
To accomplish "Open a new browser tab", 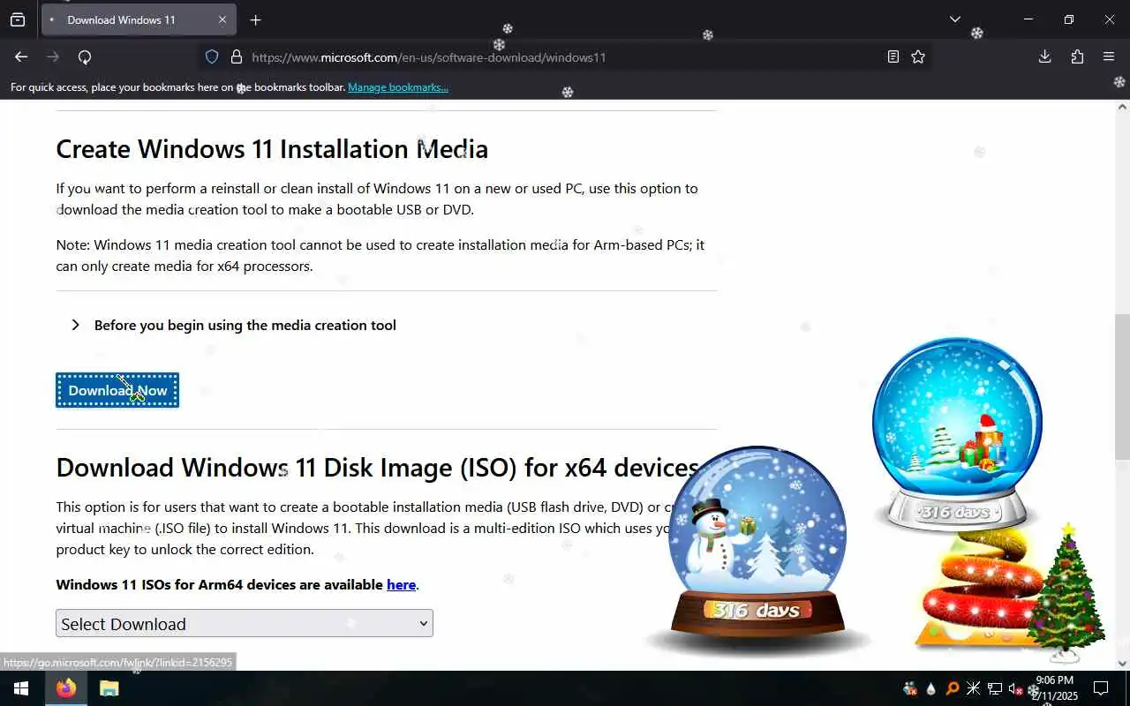I will pos(255,19).
